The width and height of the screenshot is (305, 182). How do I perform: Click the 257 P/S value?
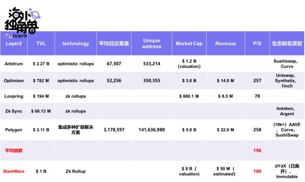pyautogui.click(x=257, y=81)
